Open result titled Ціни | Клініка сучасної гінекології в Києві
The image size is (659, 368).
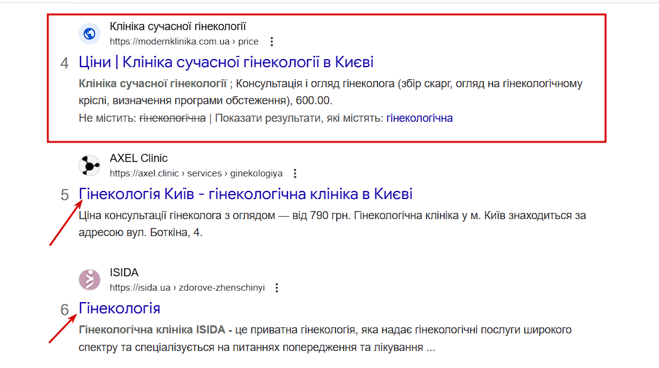coord(226,62)
